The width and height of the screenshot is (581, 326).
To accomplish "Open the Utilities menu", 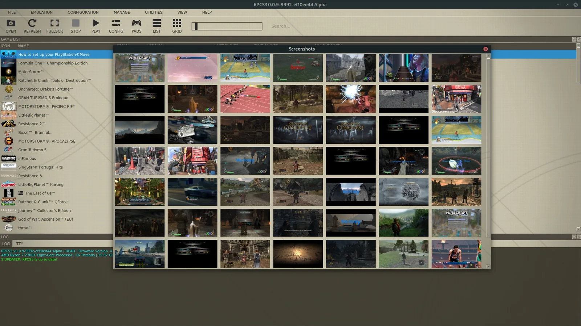I will (x=154, y=12).
